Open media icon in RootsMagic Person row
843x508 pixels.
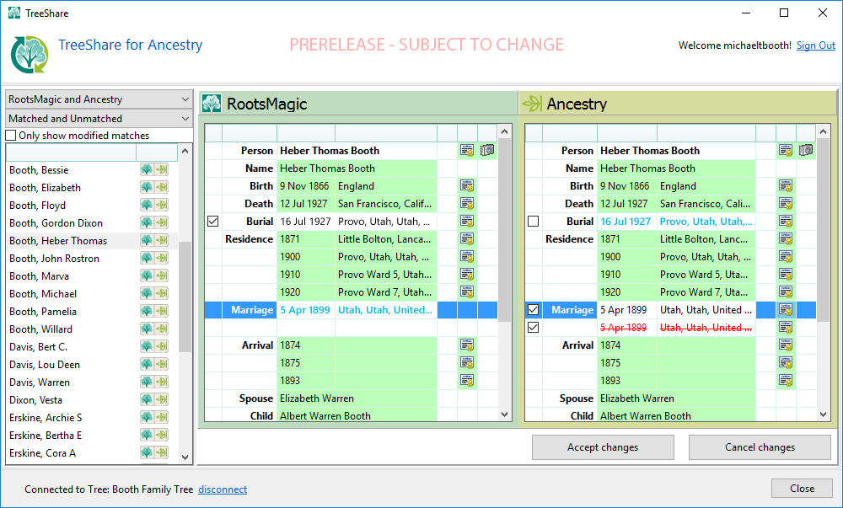pyautogui.click(x=487, y=150)
